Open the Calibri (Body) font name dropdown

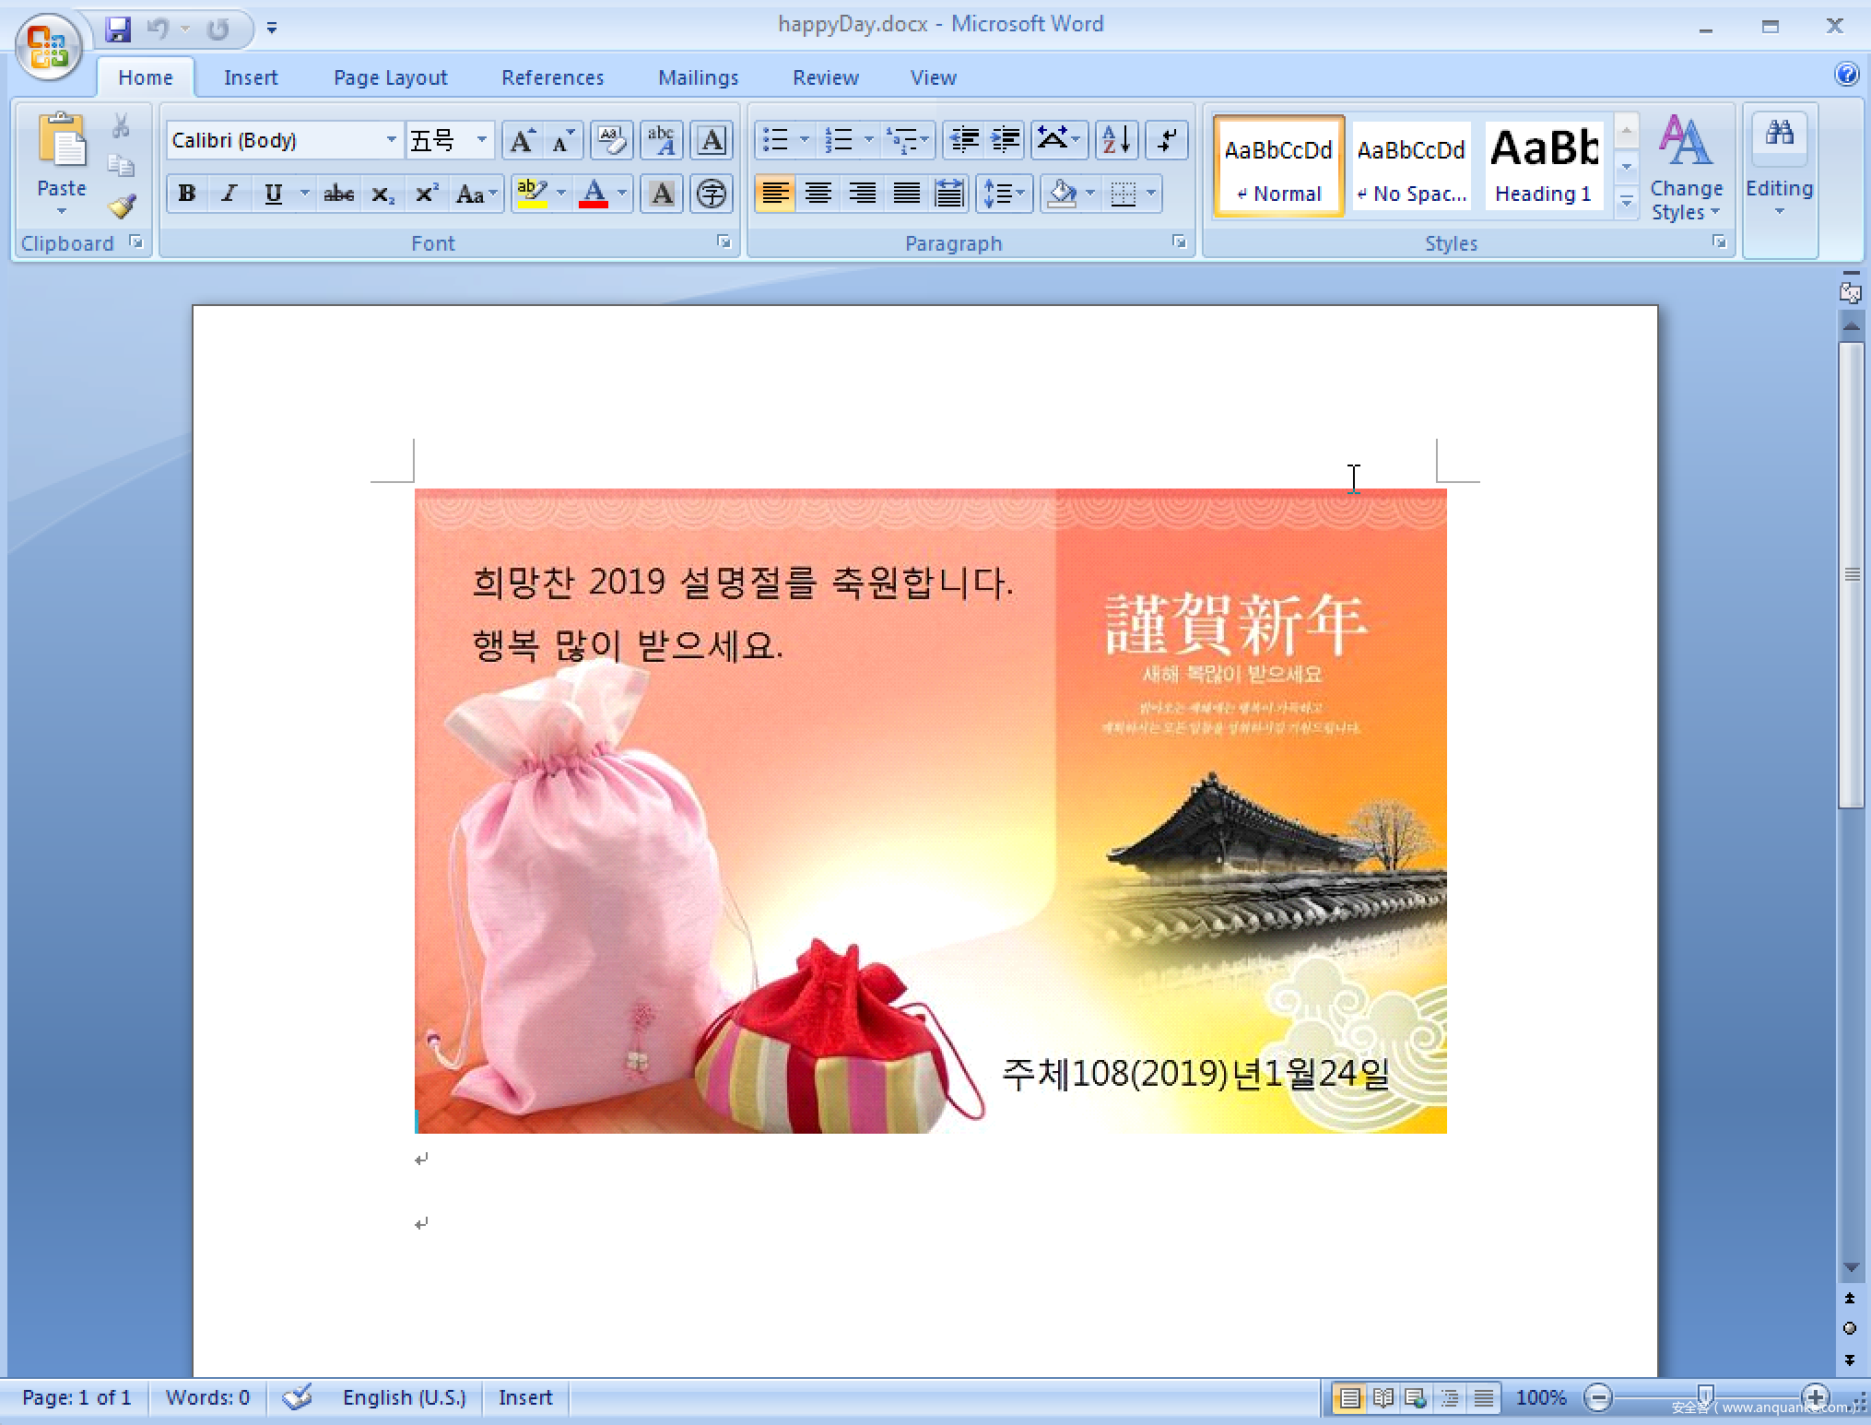(391, 141)
